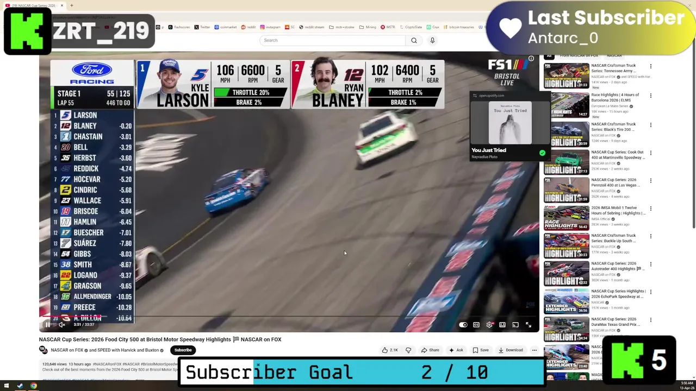Turn on closed captions in the player
Viewport: 696px width, 391px height.
pos(476,325)
